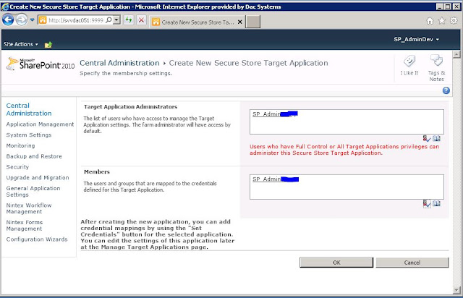Click the red Full Control privileges notice
Image resolution: width=463 pixels, height=298 pixels.
[x=344, y=150]
